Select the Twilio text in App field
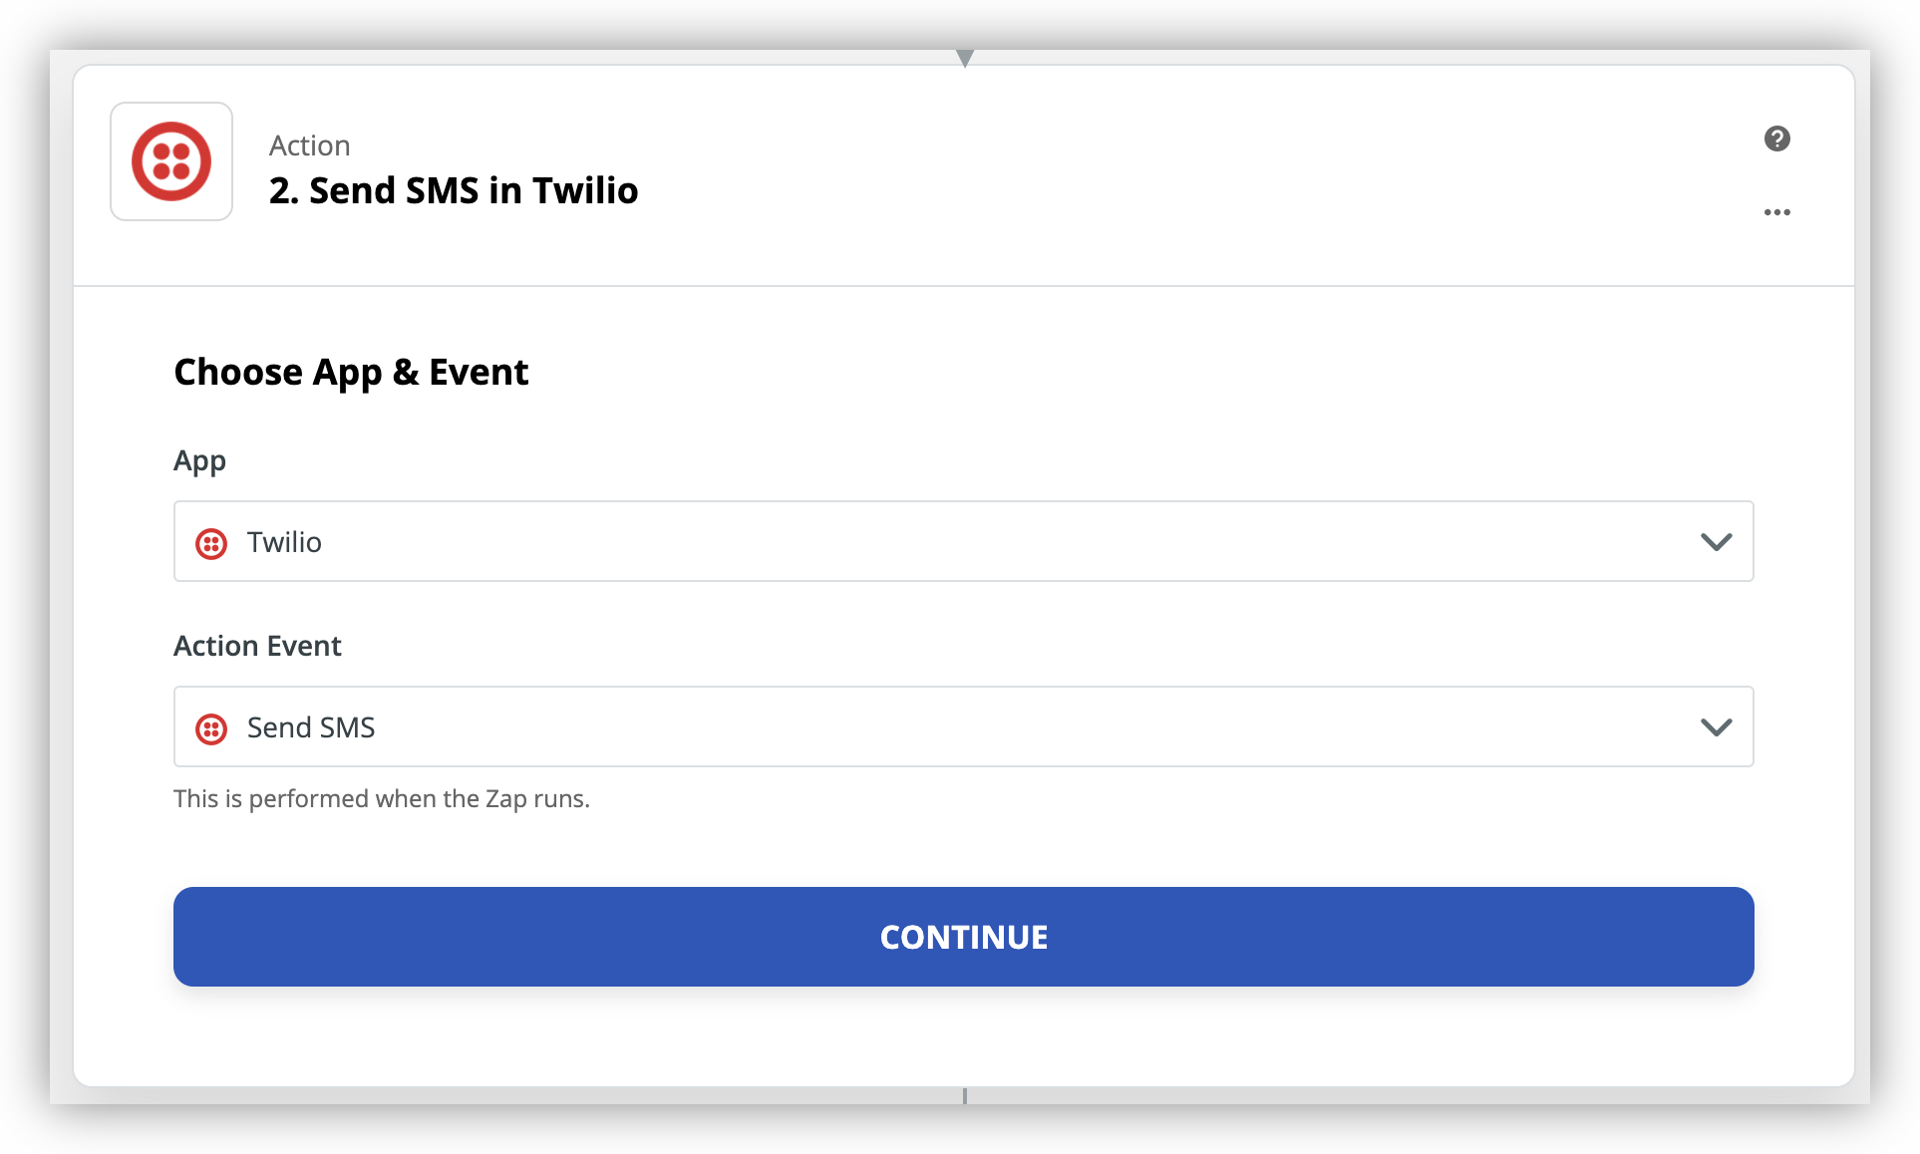1920x1154 pixels. (284, 542)
